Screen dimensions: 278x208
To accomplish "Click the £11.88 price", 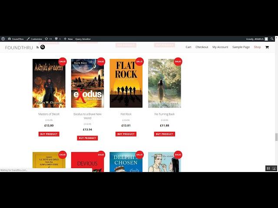I will coord(165,125).
